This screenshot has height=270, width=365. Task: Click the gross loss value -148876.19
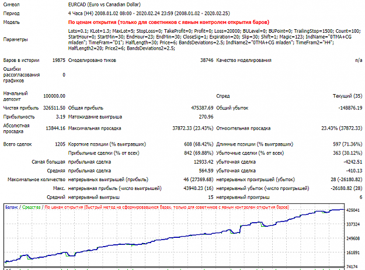tap(350, 108)
